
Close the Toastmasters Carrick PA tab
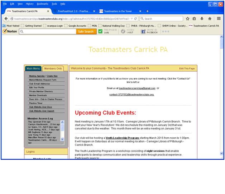pos(48,11)
